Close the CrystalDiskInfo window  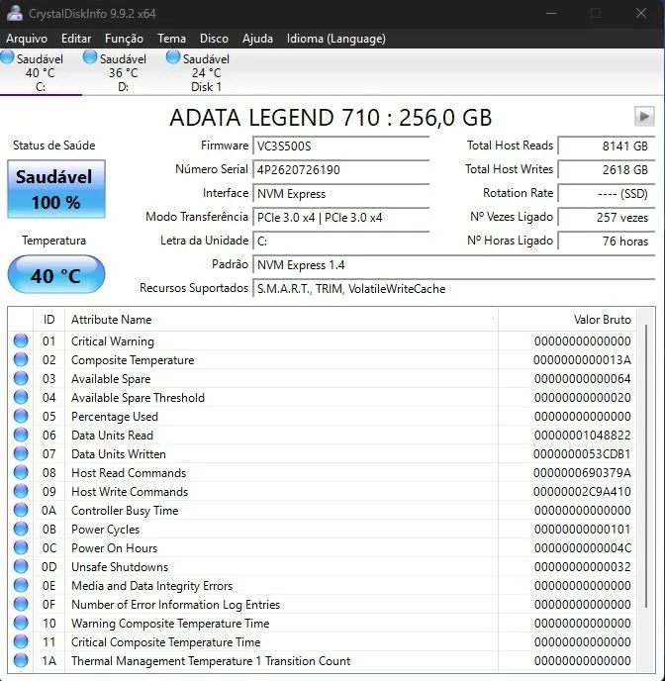[641, 13]
